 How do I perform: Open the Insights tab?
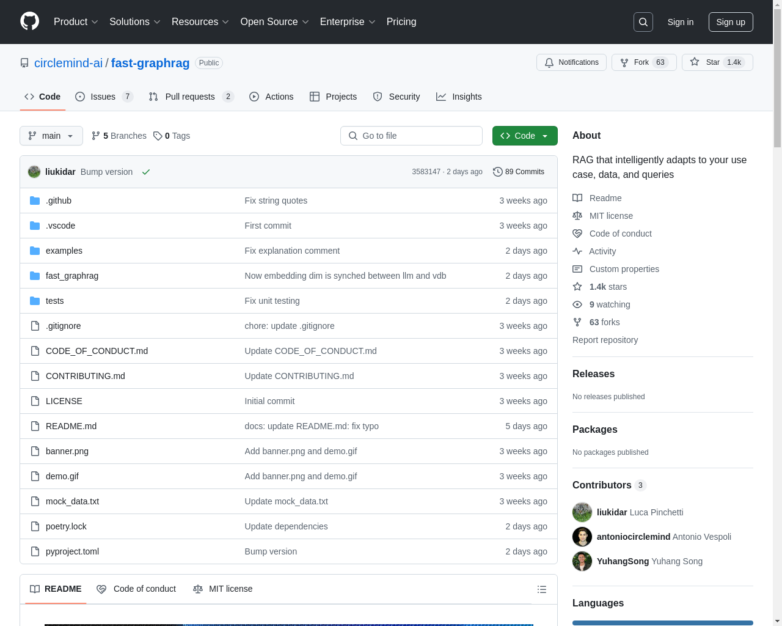459,97
